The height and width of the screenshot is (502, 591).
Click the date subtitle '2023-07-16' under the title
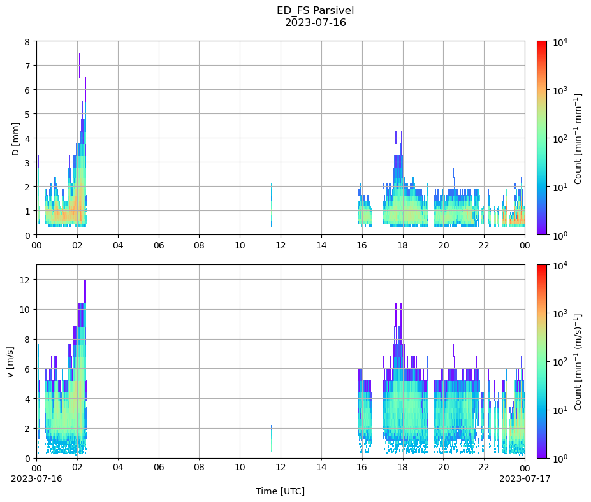(315, 22)
